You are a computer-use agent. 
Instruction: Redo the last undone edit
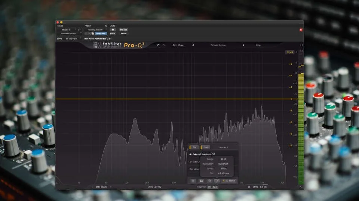click(164, 45)
